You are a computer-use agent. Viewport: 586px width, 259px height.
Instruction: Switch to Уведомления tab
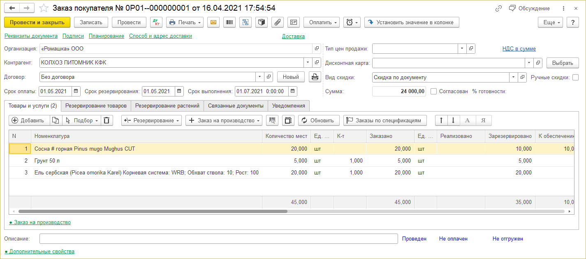point(289,105)
